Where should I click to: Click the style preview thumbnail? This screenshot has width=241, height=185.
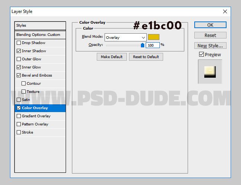tap(210, 72)
